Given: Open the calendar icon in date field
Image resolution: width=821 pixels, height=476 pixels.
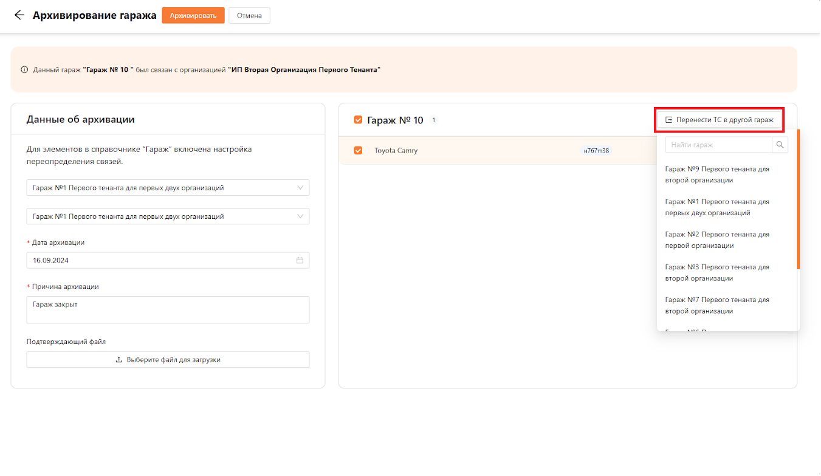Looking at the screenshot, I should pyautogui.click(x=300, y=260).
